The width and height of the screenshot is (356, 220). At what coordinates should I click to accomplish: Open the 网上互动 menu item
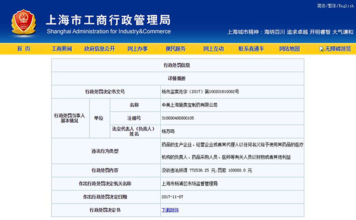tap(214, 49)
